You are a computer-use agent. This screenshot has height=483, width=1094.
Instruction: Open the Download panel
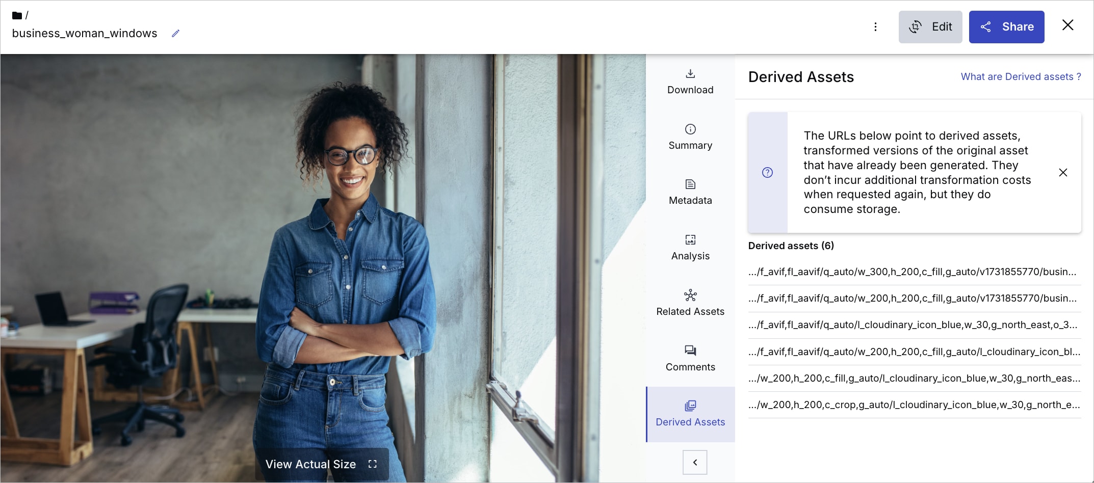point(690,82)
